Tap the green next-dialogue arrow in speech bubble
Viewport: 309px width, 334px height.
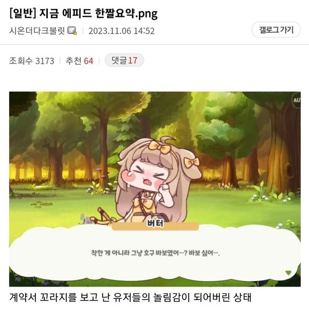(288, 273)
